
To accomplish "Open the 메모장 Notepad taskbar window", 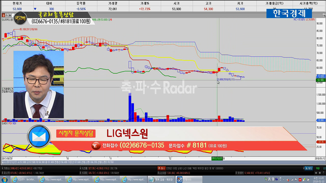I will (161, 179).
